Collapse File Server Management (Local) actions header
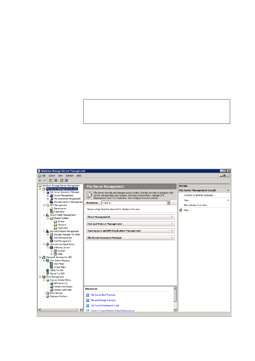255x361 pixels. click(x=228, y=190)
